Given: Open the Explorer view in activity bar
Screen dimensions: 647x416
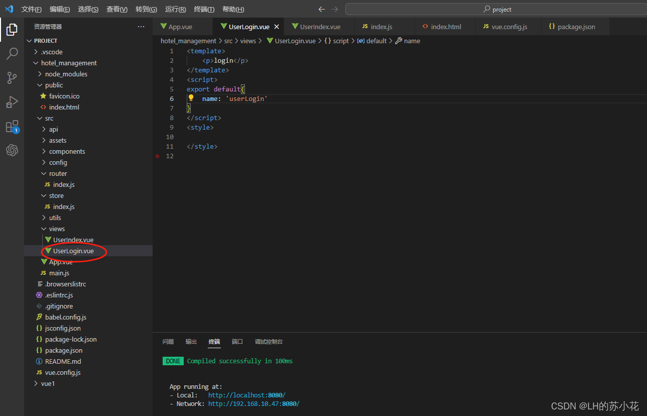Looking at the screenshot, I should [x=12, y=30].
